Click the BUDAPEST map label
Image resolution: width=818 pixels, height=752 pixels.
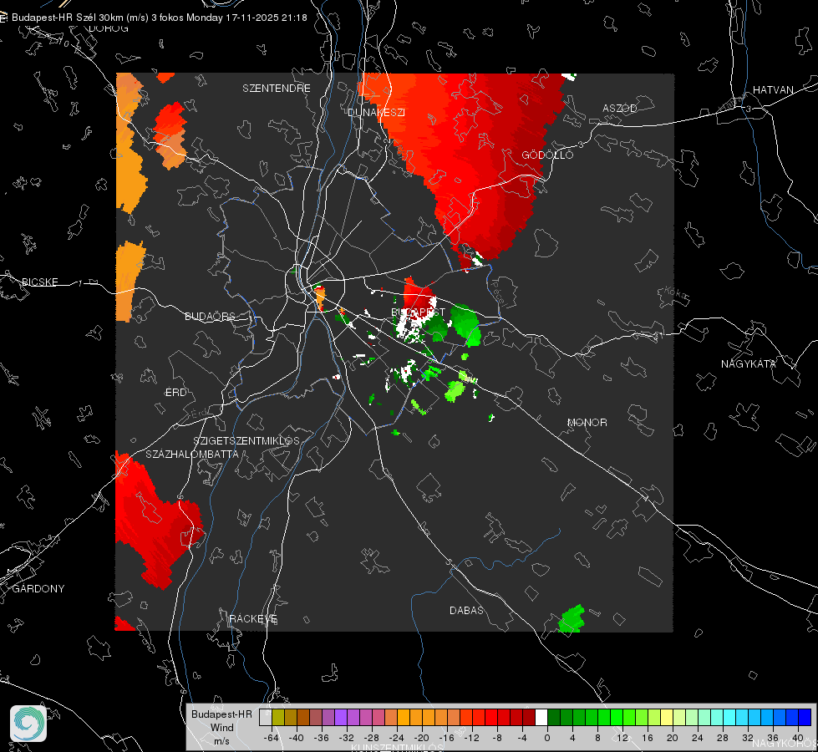(419, 312)
